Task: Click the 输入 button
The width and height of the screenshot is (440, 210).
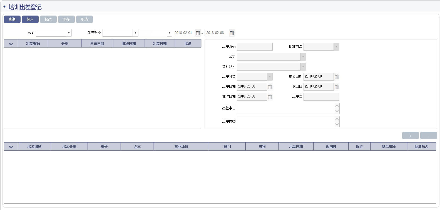Action: (30, 19)
